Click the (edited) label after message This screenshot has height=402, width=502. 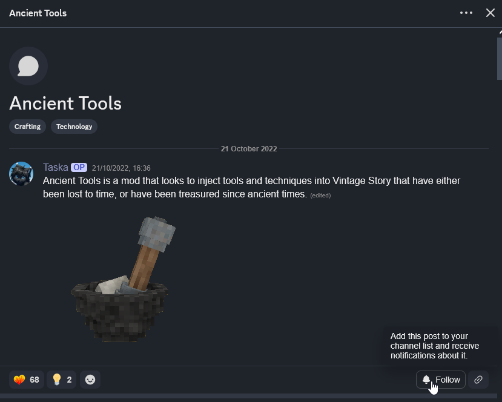(320, 195)
